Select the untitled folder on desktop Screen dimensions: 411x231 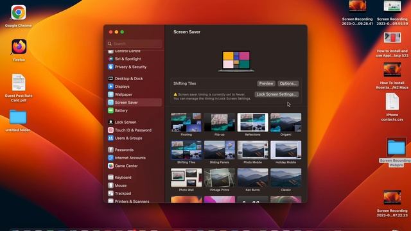pyautogui.click(x=18, y=117)
